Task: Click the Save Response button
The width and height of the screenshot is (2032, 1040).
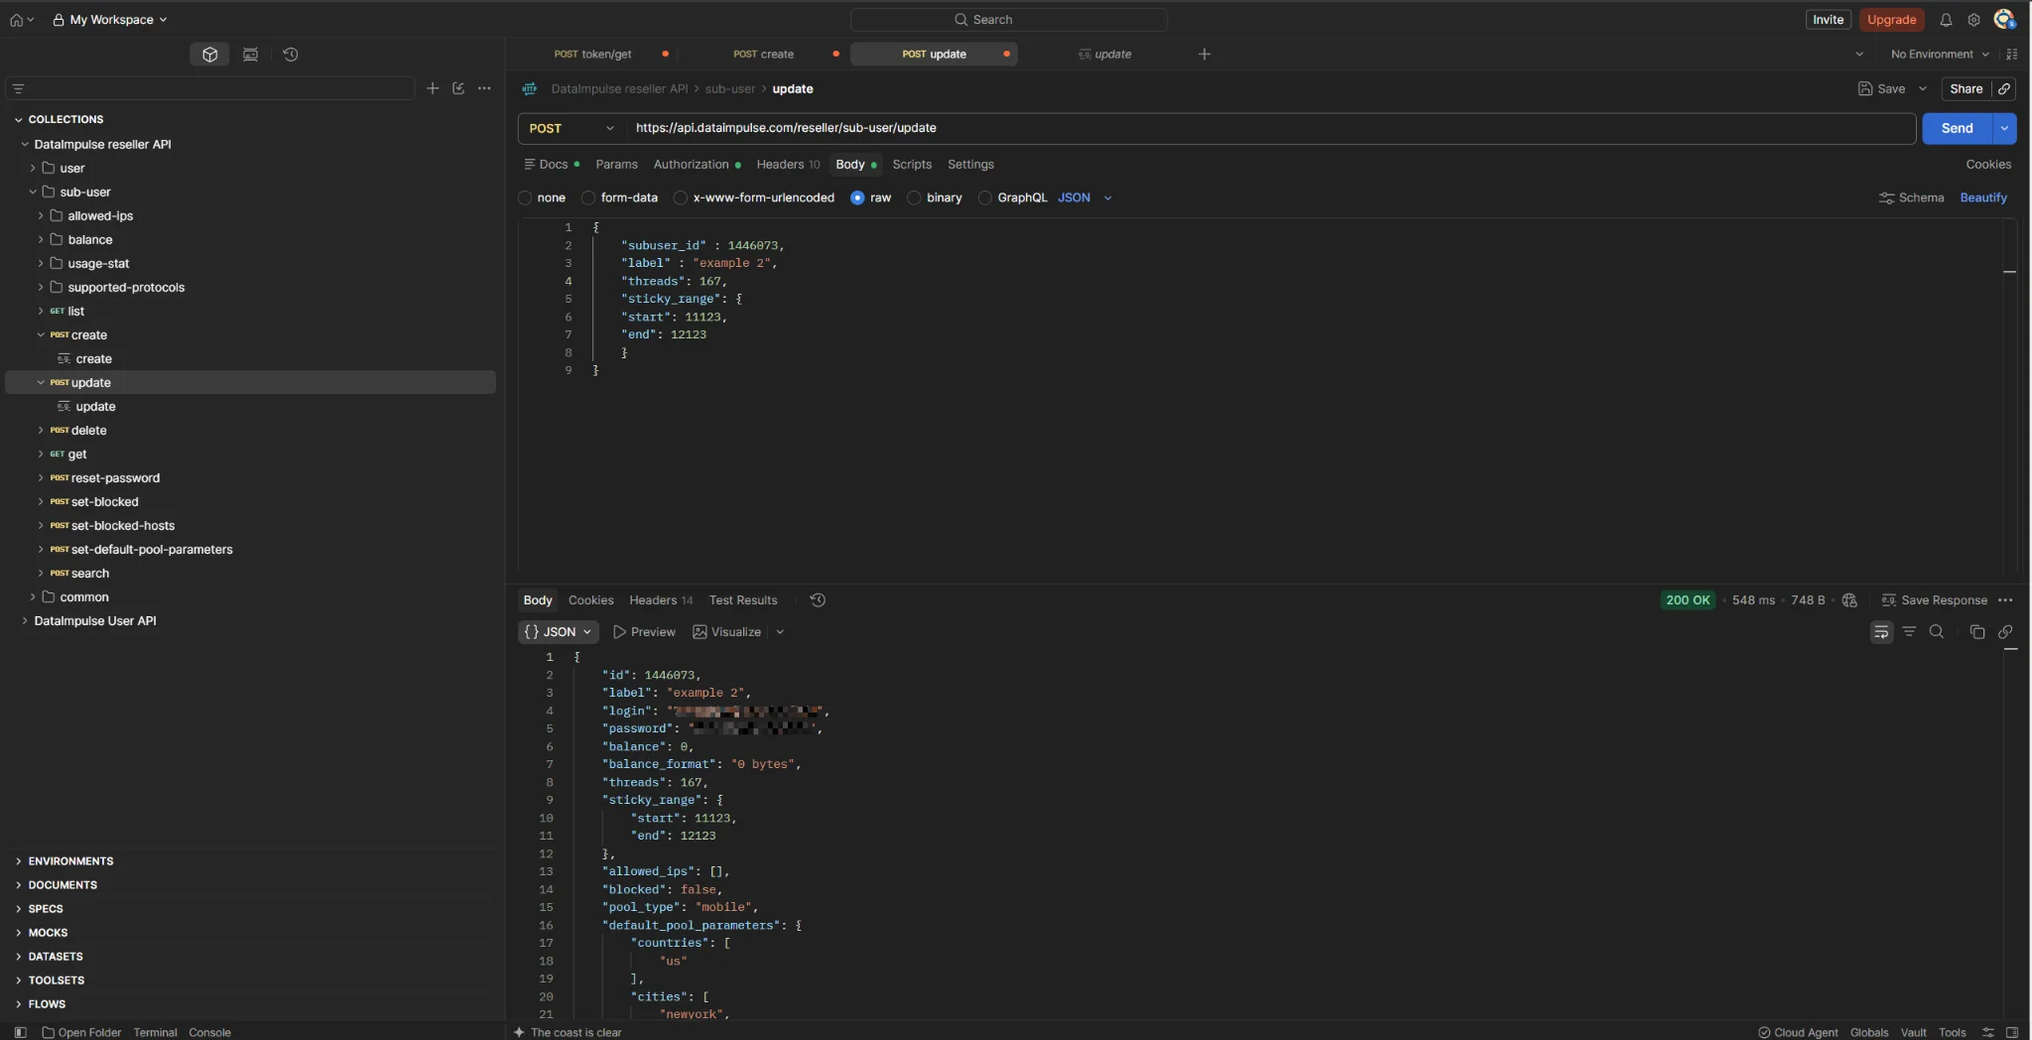Action: pos(1934,600)
